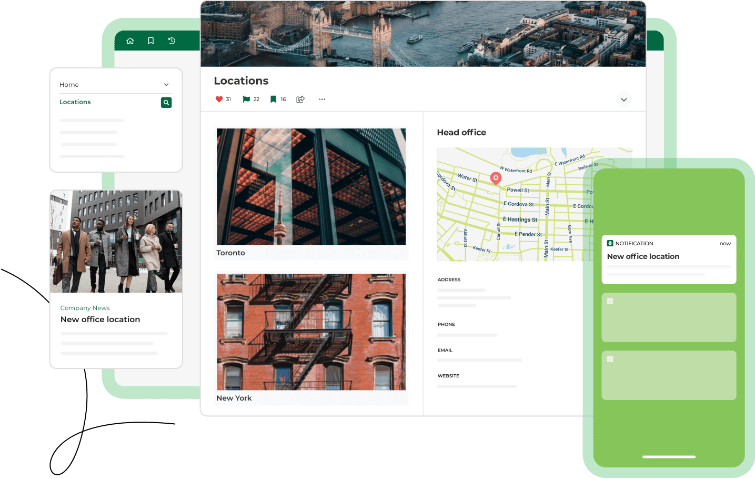The image size is (755, 479).
Task: Open the three-dot more options menu
Action: click(322, 99)
